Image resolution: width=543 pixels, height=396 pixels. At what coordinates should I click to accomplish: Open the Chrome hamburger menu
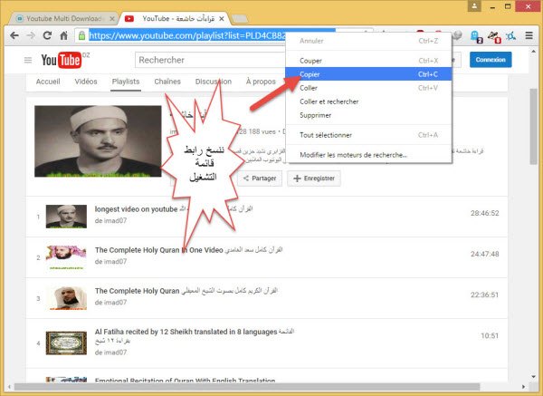529,35
